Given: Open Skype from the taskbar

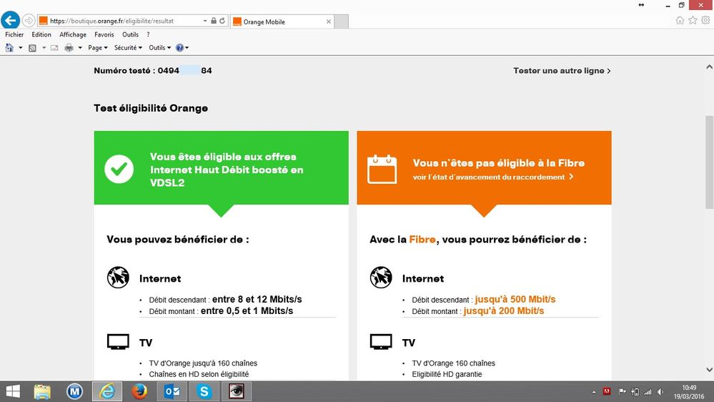Looking at the screenshot, I should (204, 391).
